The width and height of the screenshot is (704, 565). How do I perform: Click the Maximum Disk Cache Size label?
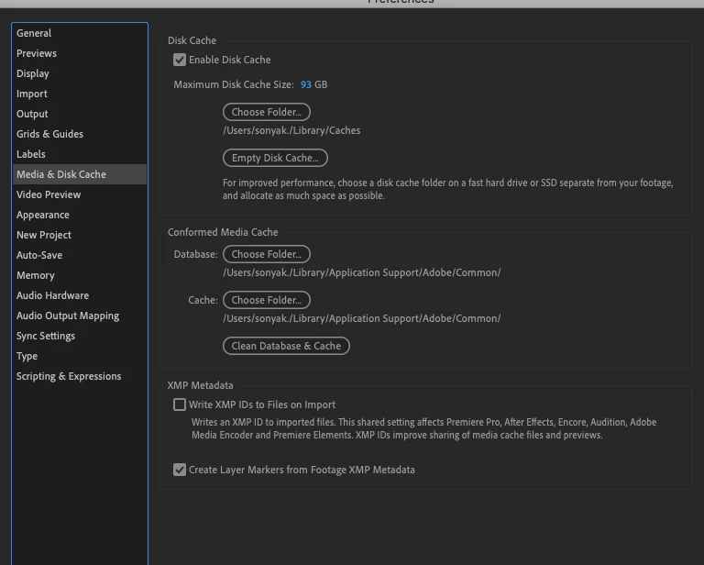[234, 84]
